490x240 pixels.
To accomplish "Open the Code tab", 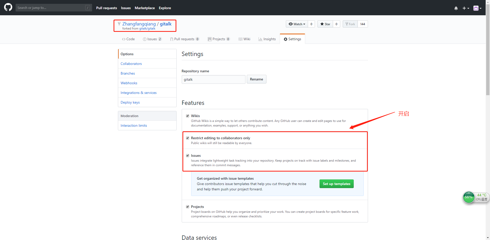I will tap(128, 39).
